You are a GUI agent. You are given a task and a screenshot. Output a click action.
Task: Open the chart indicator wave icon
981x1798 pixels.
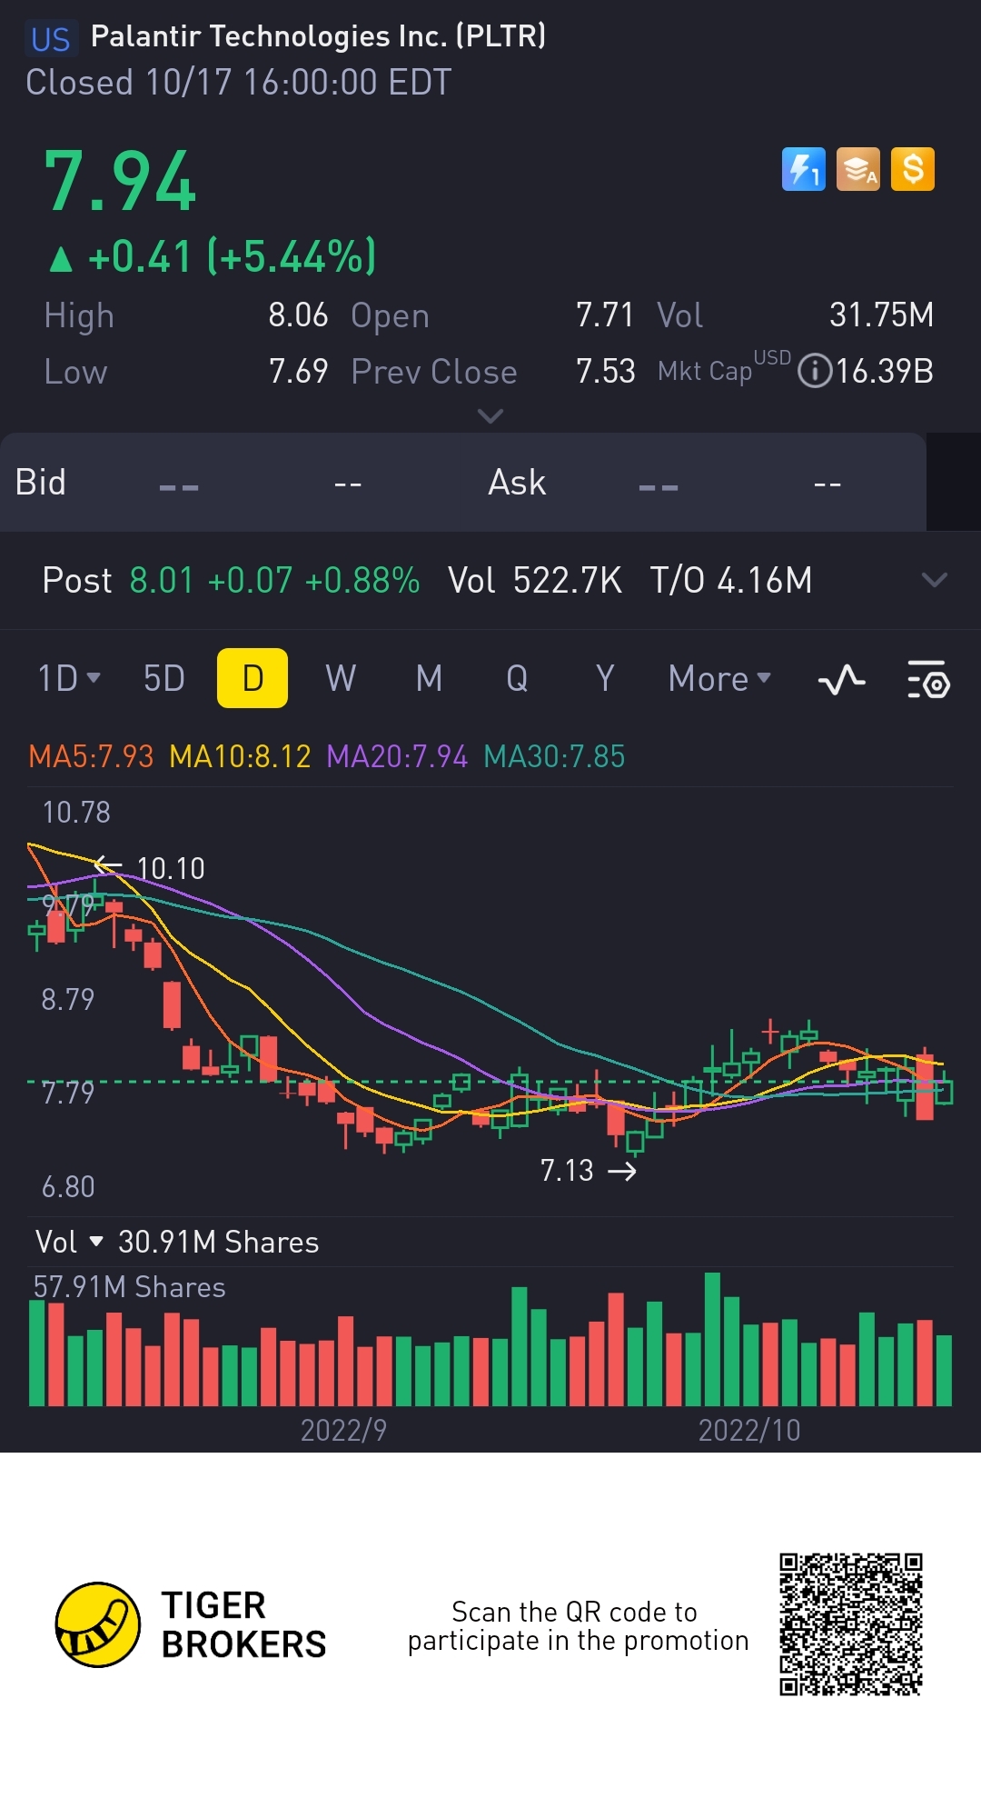coord(841,679)
